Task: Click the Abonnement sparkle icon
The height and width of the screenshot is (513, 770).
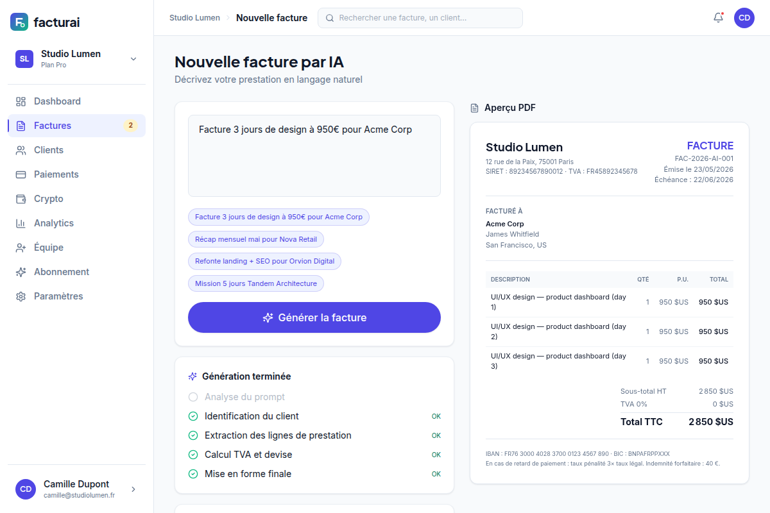Action: 21,272
